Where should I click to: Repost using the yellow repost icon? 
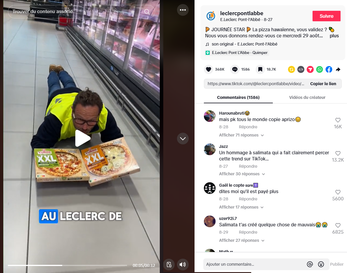(x=292, y=69)
